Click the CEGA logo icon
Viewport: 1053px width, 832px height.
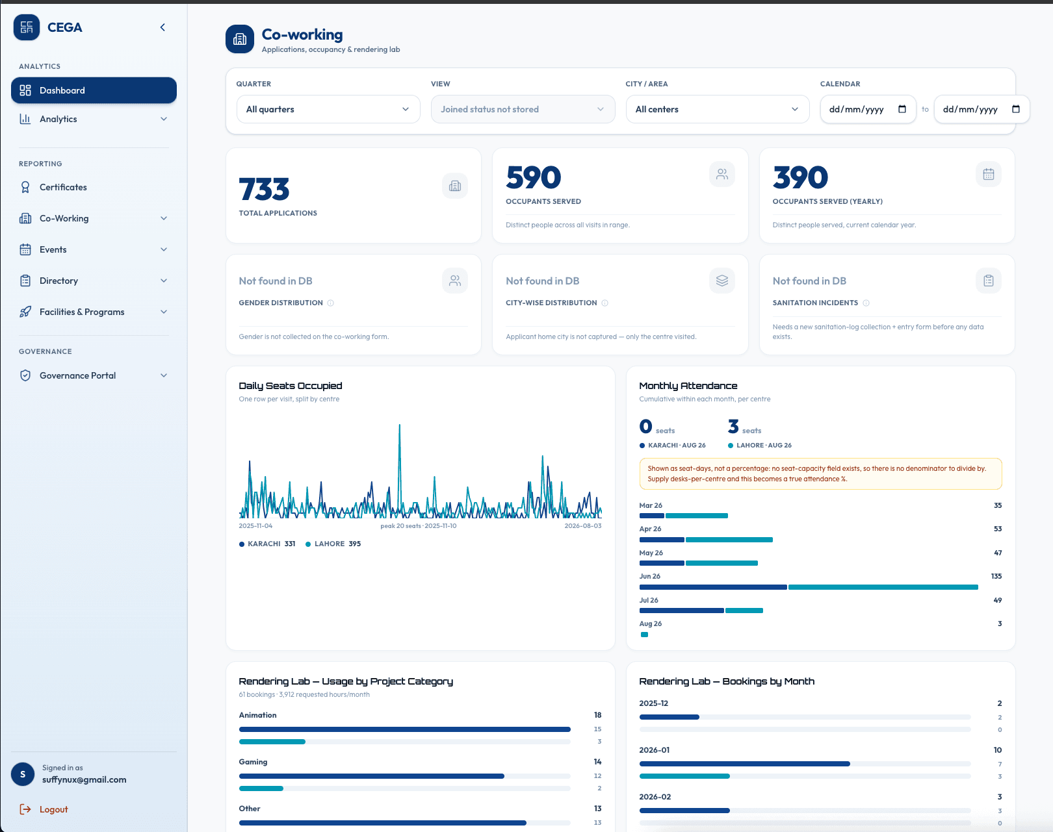(27, 27)
